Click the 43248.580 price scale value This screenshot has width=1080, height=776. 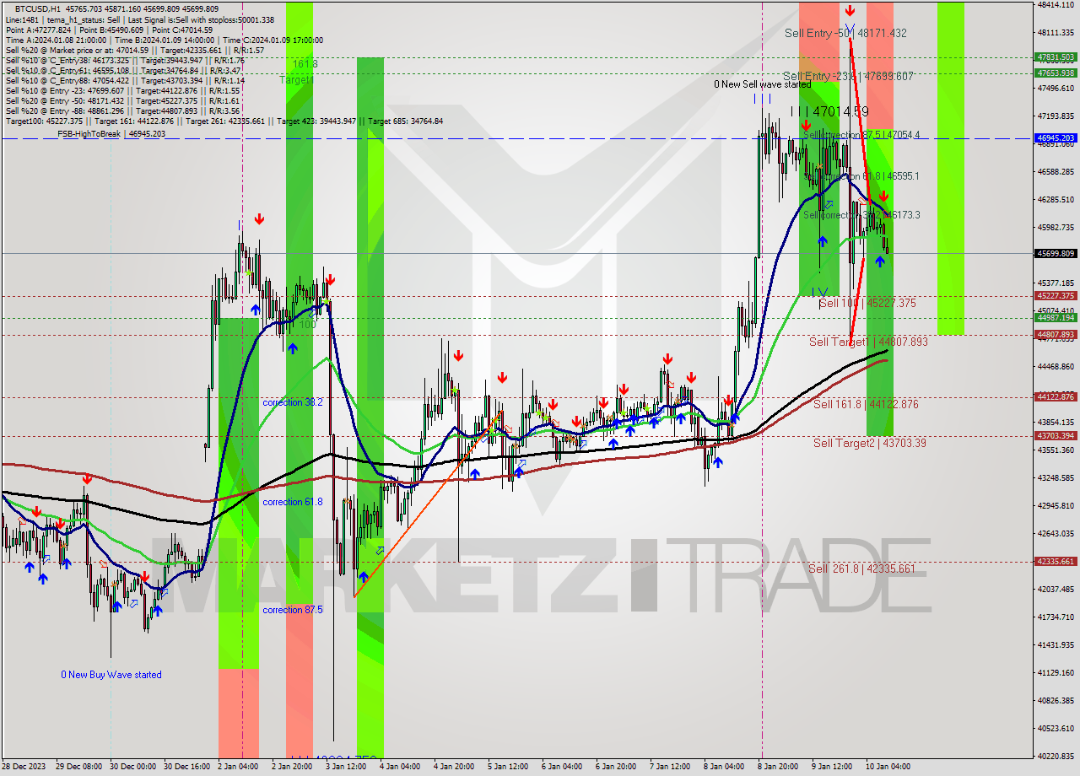pyautogui.click(x=1056, y=478)
